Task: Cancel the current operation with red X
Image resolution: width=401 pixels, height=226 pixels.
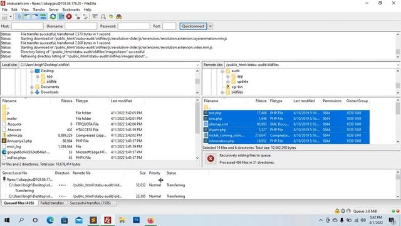Action: 69,17
